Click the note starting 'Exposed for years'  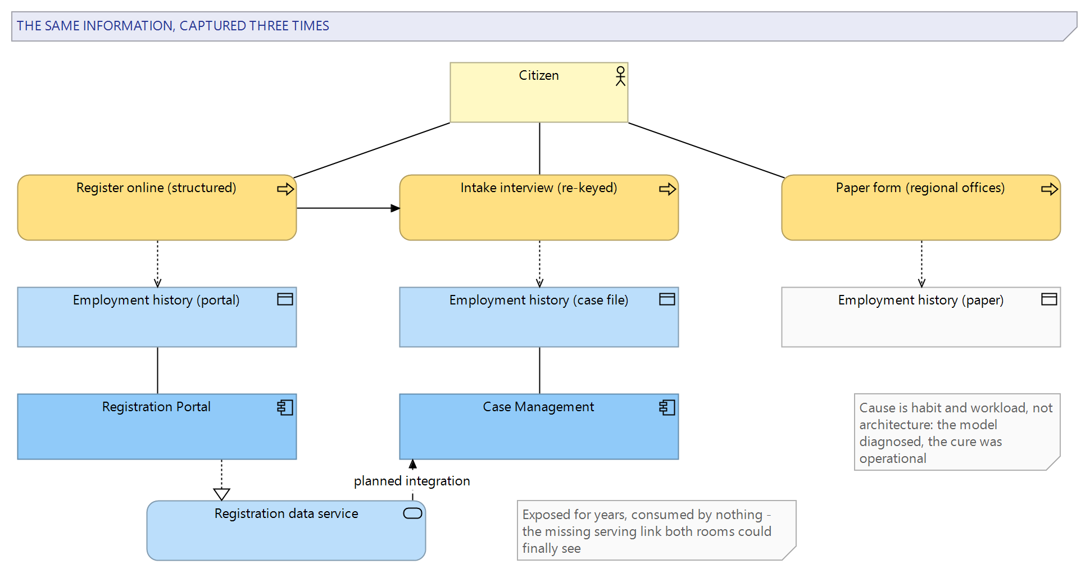click(x=657, y=530)
